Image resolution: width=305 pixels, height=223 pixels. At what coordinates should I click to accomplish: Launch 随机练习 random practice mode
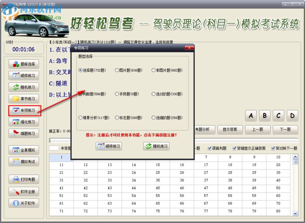tap(24, 87)
